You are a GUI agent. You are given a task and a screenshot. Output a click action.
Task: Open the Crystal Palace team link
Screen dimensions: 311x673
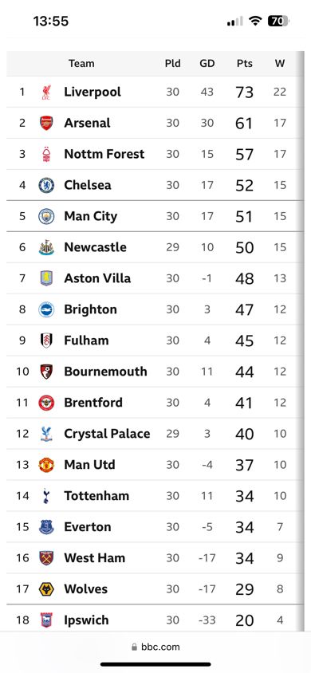107,434
